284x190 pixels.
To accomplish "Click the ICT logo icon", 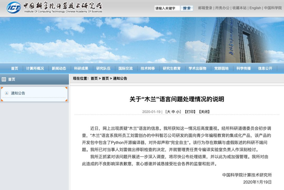I will [x=14, y=8].
